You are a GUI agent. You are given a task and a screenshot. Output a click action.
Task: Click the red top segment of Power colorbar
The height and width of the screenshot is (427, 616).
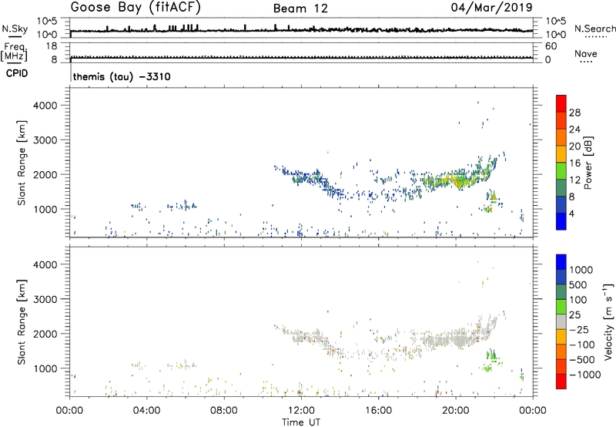click(x=561, y=103)
